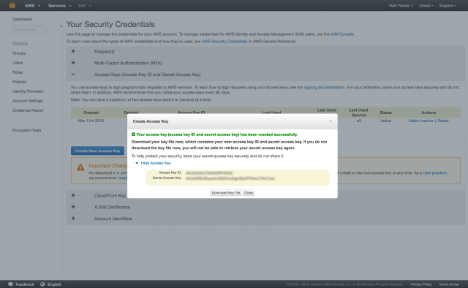The height and width of the screenshot is (288, 468).
Task: Open the Support dropdown menu
Action: point(448,6)
